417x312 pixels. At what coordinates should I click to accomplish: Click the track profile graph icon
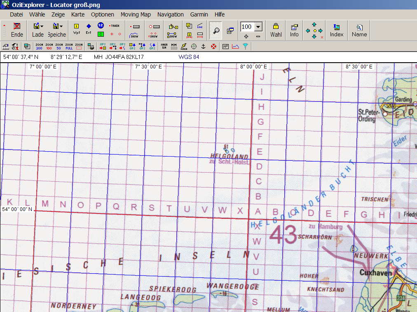pos(235,47)
